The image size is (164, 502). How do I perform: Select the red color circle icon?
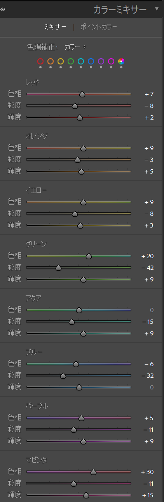(x=40, y=61)
